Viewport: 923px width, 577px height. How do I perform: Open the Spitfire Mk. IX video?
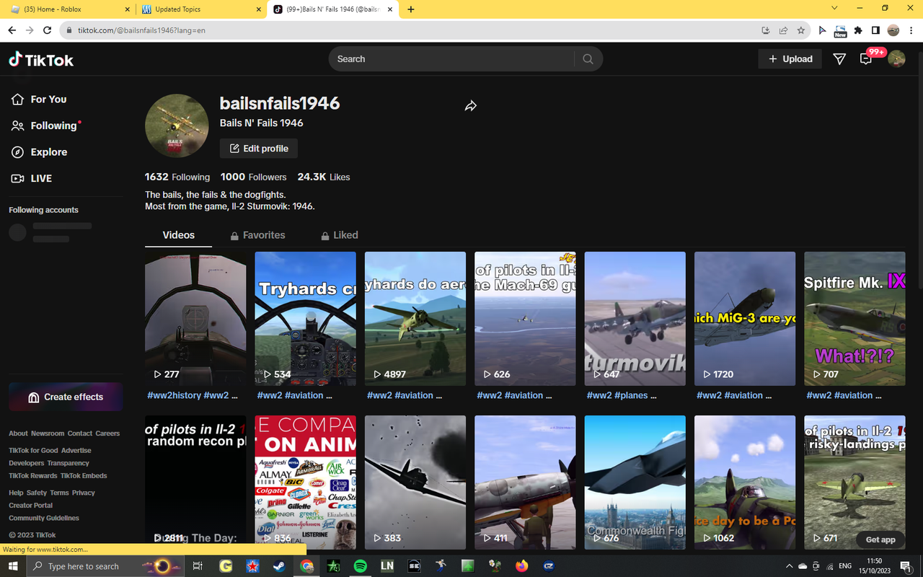tap(854, 319)
